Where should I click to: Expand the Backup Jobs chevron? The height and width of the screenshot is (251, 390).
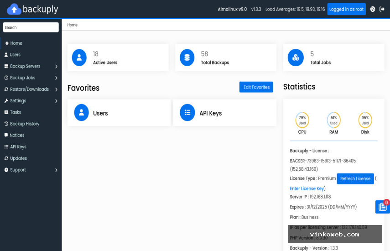click(56, 78)
